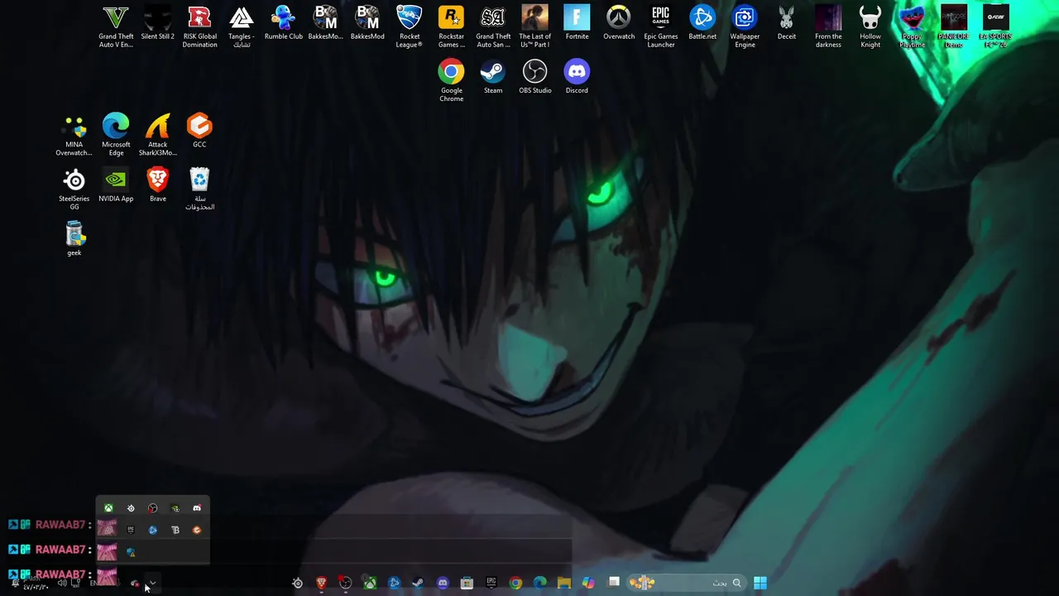Open Copilot on the taskbar
This screenshot has height=596, width=1059.
pyautogui.click(x=588, y=583)
